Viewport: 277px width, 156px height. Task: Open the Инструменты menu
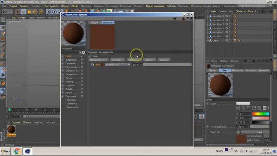(52, 6)
